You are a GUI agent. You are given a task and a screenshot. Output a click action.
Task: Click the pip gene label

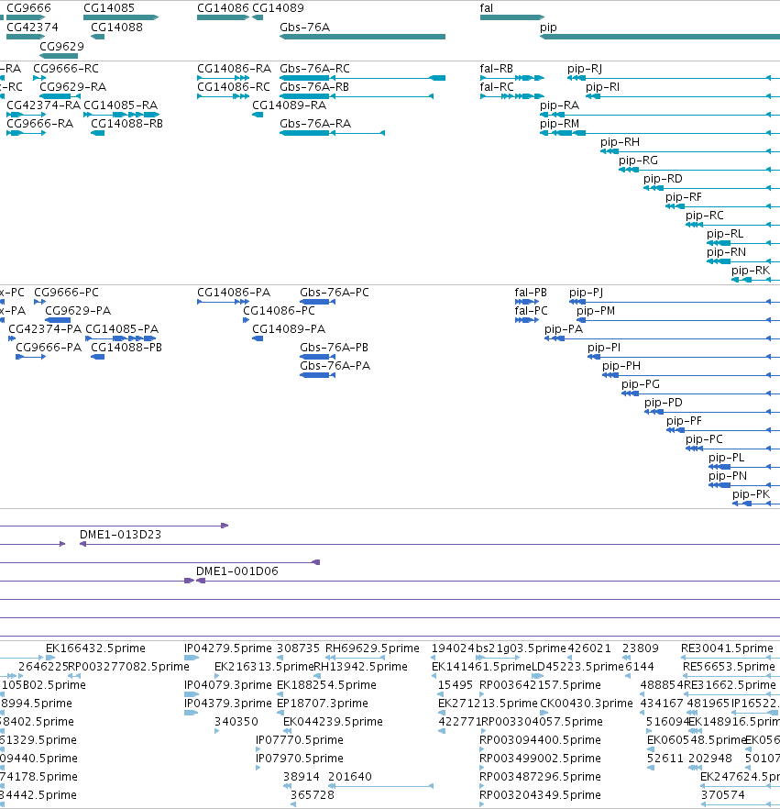coord(548,27)
